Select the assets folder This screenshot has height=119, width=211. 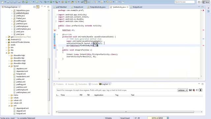[13, 45]
